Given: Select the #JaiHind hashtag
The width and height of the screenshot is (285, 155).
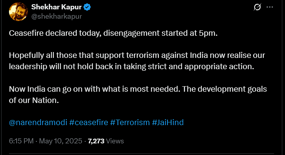Looking at the screenshot, I should coord(167,122).
